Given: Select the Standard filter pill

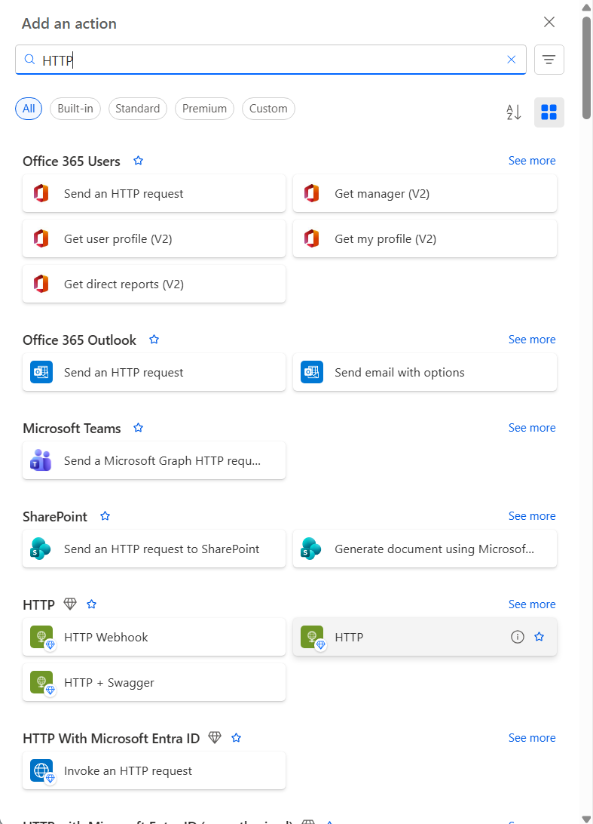Looking at the screenshot, I should [137, 109].
